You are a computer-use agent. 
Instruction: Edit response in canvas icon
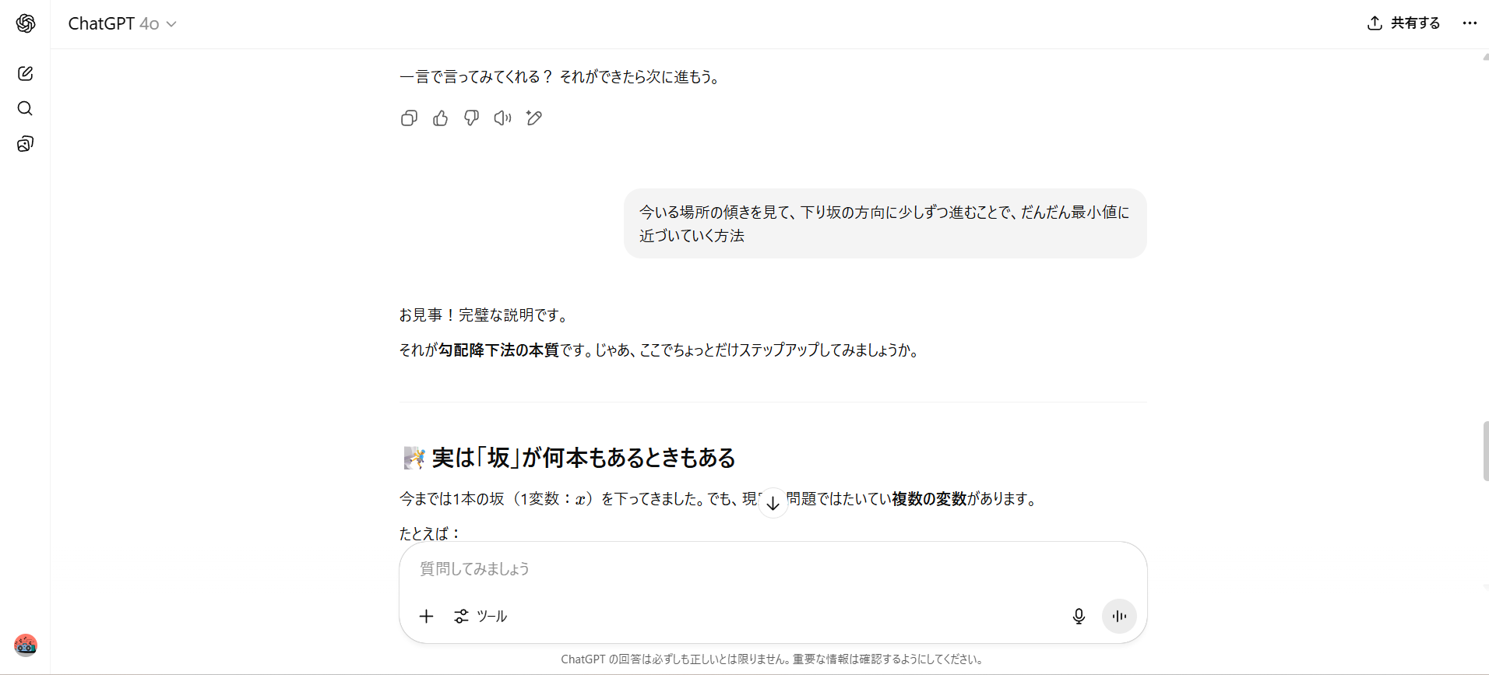pyautogui.click(x=533, y=118)
